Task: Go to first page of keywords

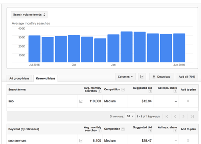Action: tap(166, 116)
